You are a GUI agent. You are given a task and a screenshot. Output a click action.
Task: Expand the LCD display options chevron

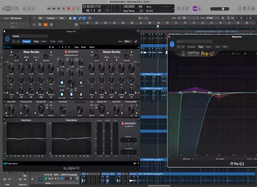pyautogui.click(x=173, y=9)
